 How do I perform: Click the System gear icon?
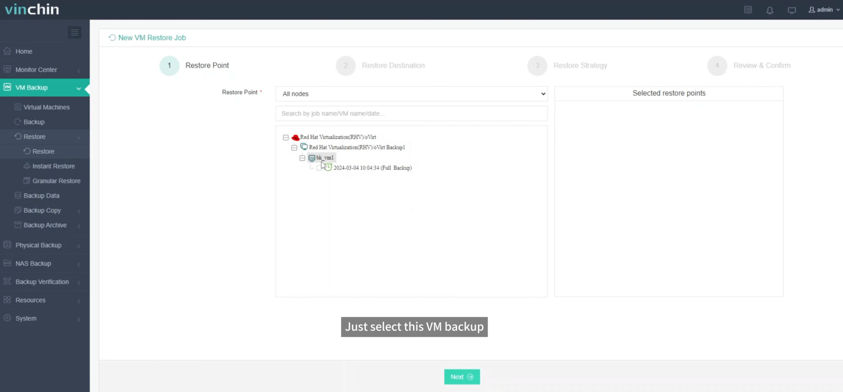pyautogui.click(x=7, y=318)
